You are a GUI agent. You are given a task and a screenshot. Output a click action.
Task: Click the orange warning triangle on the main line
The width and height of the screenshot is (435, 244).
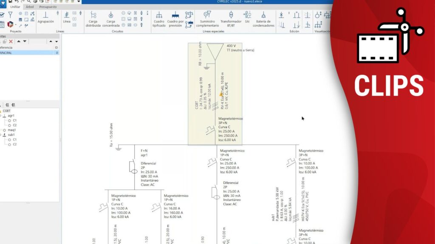(220, 95)
